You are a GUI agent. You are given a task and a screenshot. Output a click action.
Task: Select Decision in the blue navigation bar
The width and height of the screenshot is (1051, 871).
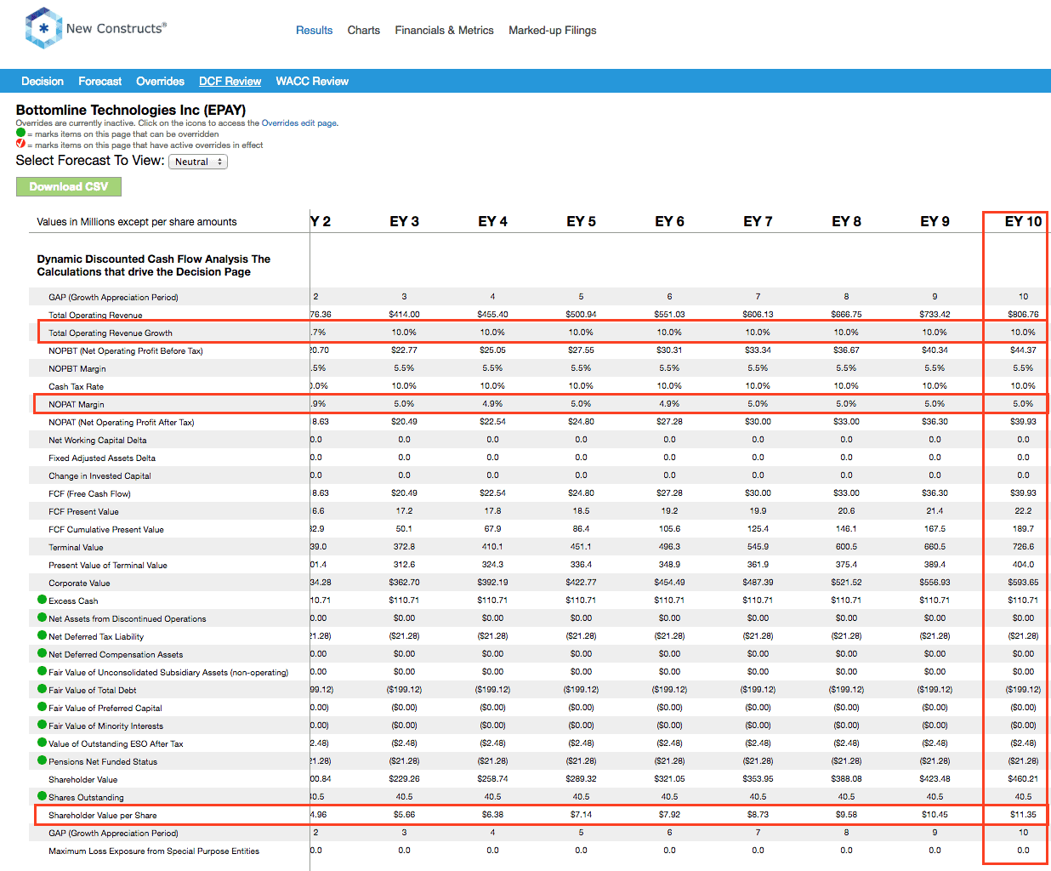(43, 82)
